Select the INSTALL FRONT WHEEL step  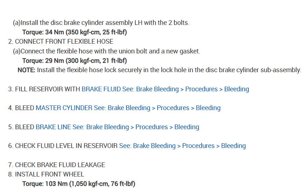coord(49,174)
